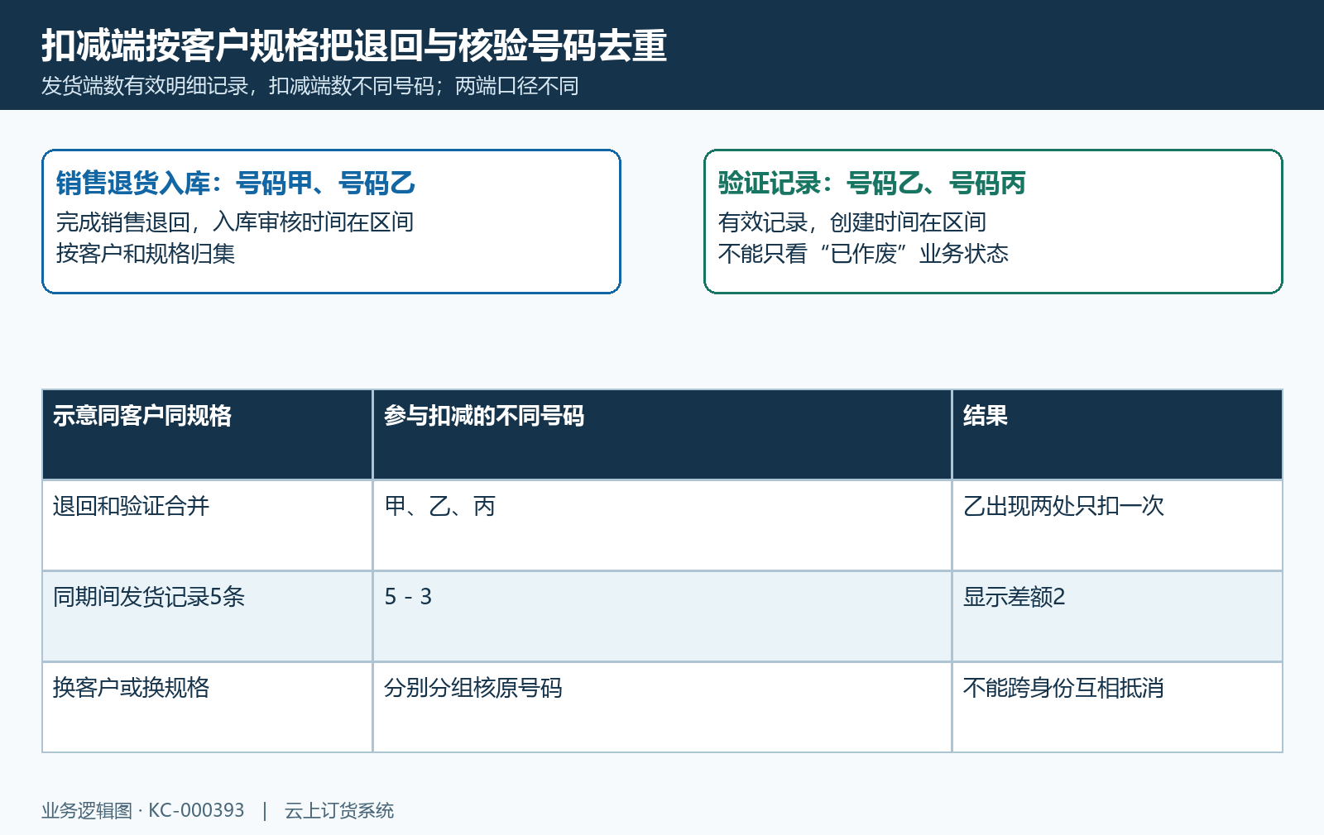This screenshot has height=835, width=1324.
Task: Click the line 有效记录，创建时间在区间
Action: coord(852,222)
